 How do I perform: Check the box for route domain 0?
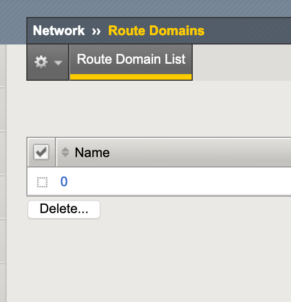42,182
